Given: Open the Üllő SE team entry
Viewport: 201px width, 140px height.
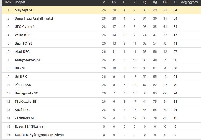Looking at the screenshot, I should [20, 68].
